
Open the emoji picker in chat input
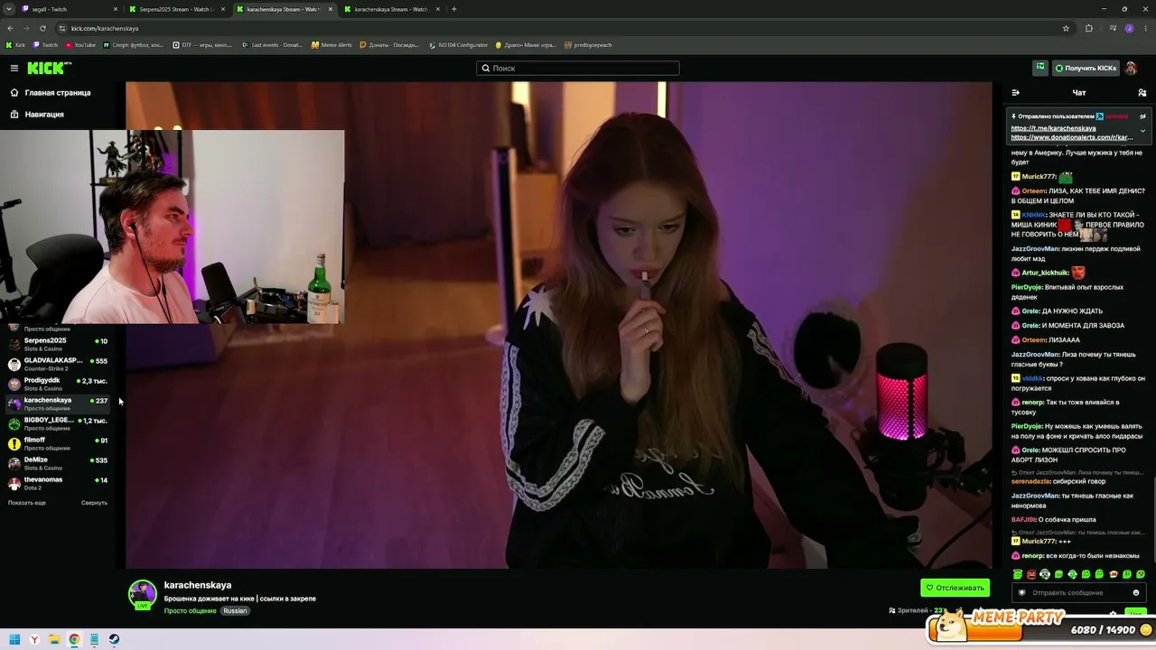click(x=1136, y=593)
